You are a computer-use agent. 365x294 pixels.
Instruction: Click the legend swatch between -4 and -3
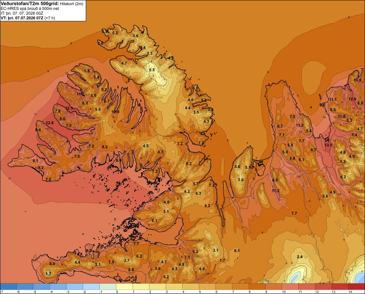(58, 287)
